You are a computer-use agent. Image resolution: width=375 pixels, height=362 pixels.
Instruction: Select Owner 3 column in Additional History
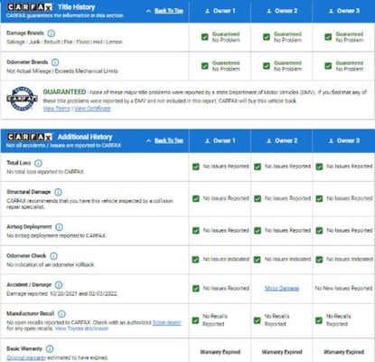click(x=344, y=141)
